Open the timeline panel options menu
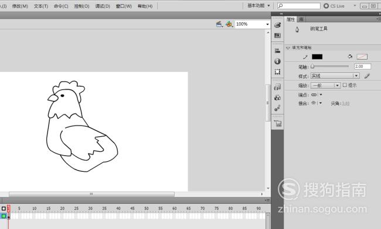Screen dimensions: 381x229 tap(267, 200)
